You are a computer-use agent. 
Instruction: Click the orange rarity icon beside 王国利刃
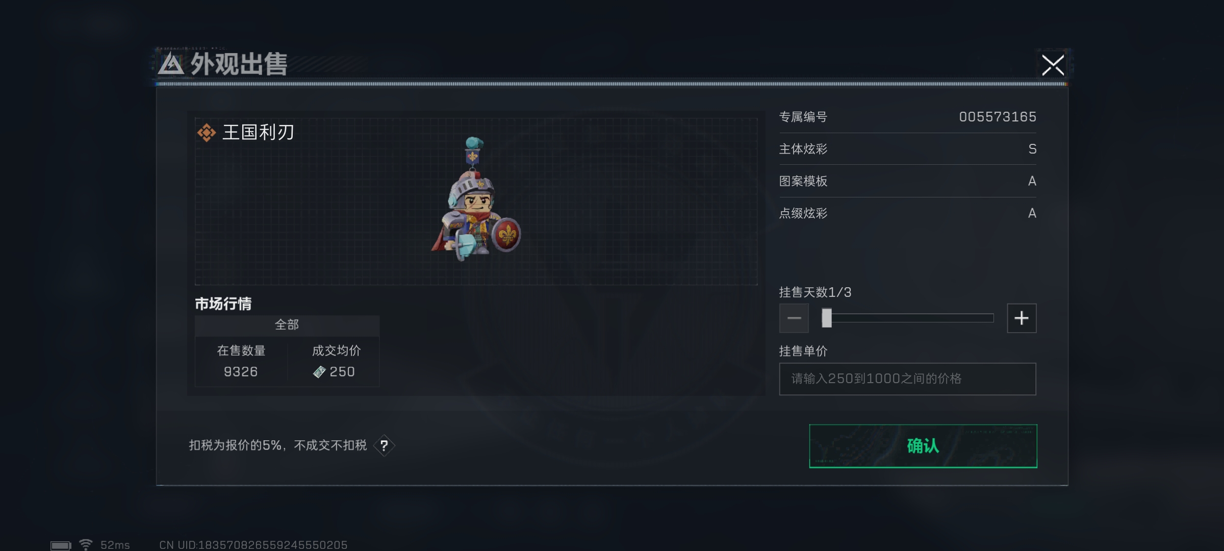(x=206, y=133)
